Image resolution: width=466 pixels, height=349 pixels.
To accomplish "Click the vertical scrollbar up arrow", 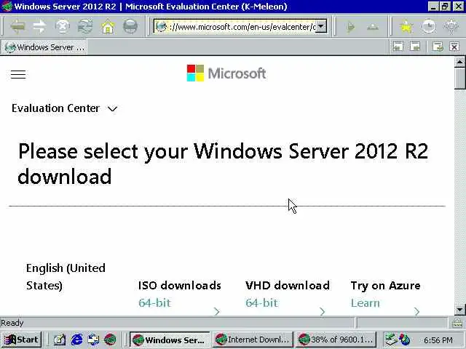I will point(459,62).
